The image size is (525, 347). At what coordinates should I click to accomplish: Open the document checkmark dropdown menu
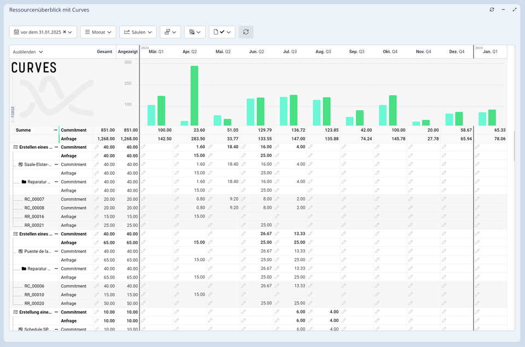point(222,32)
